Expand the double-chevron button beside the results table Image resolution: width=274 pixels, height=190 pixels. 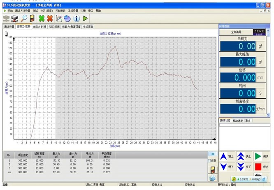click(x=212, y=154)
